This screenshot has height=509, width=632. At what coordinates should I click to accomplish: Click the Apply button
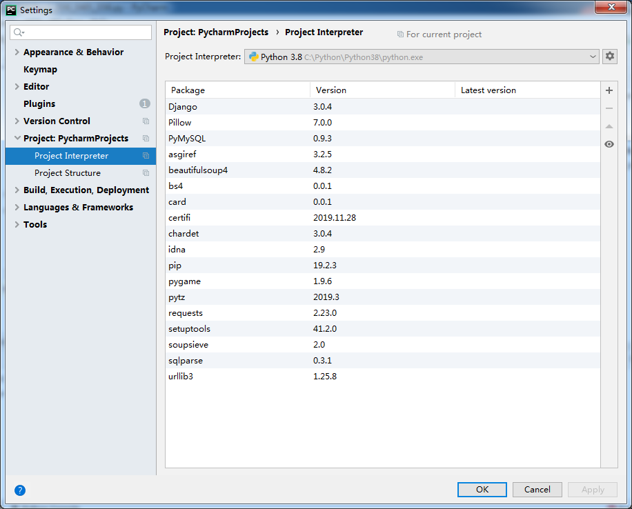[593, 489]
